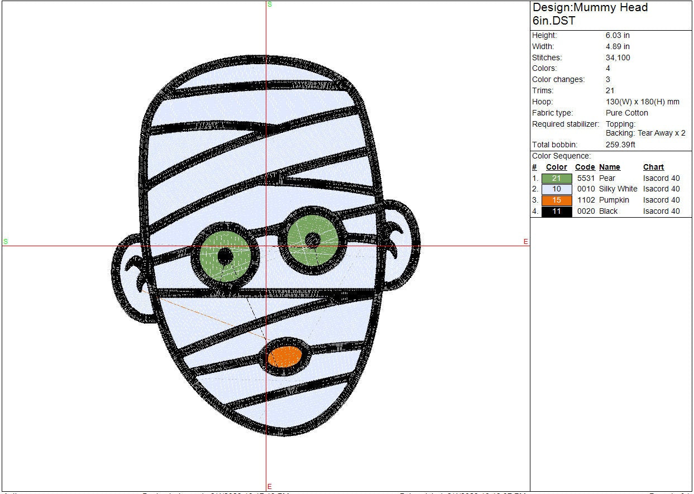Click the Name column header
This screenshot has height=494, width=694.
[610, 167]
